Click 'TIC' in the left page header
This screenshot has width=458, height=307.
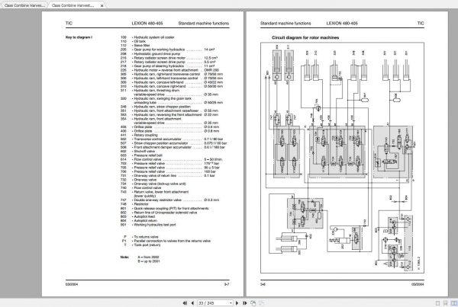(69, 24)
